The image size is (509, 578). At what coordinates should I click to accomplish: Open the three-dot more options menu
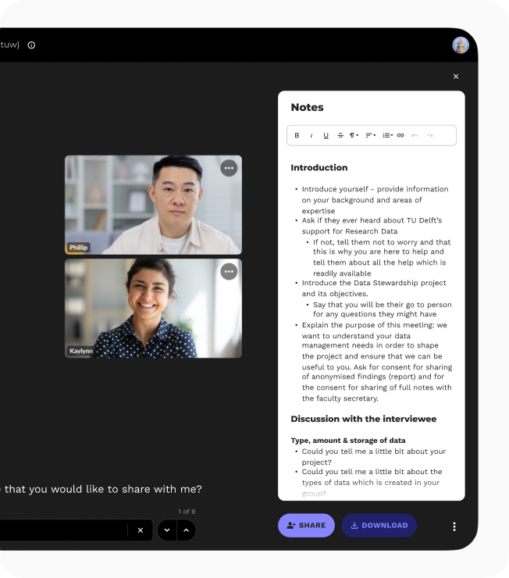[454, 526]
